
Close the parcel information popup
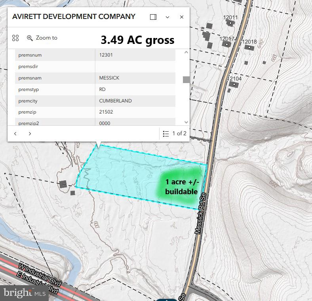(x=182, y=17)
